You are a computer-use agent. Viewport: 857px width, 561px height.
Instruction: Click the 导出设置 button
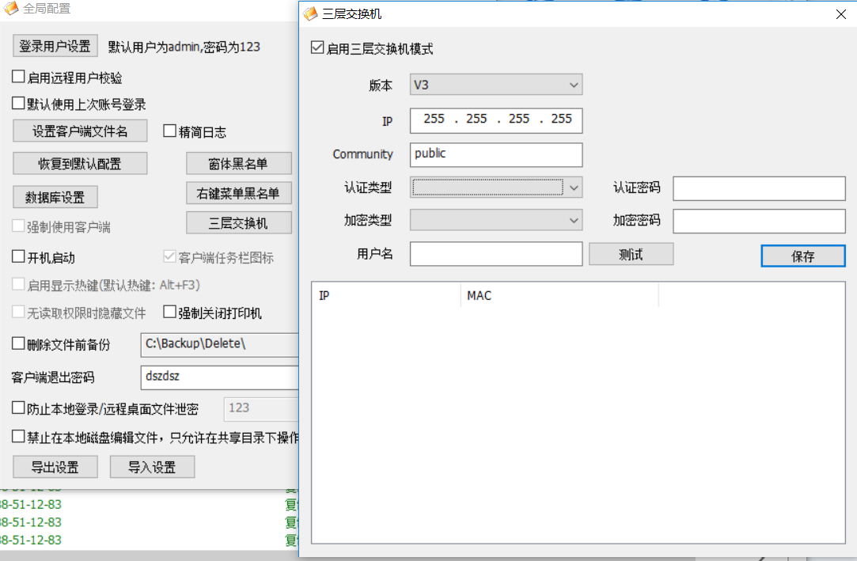tap(55, 467)
